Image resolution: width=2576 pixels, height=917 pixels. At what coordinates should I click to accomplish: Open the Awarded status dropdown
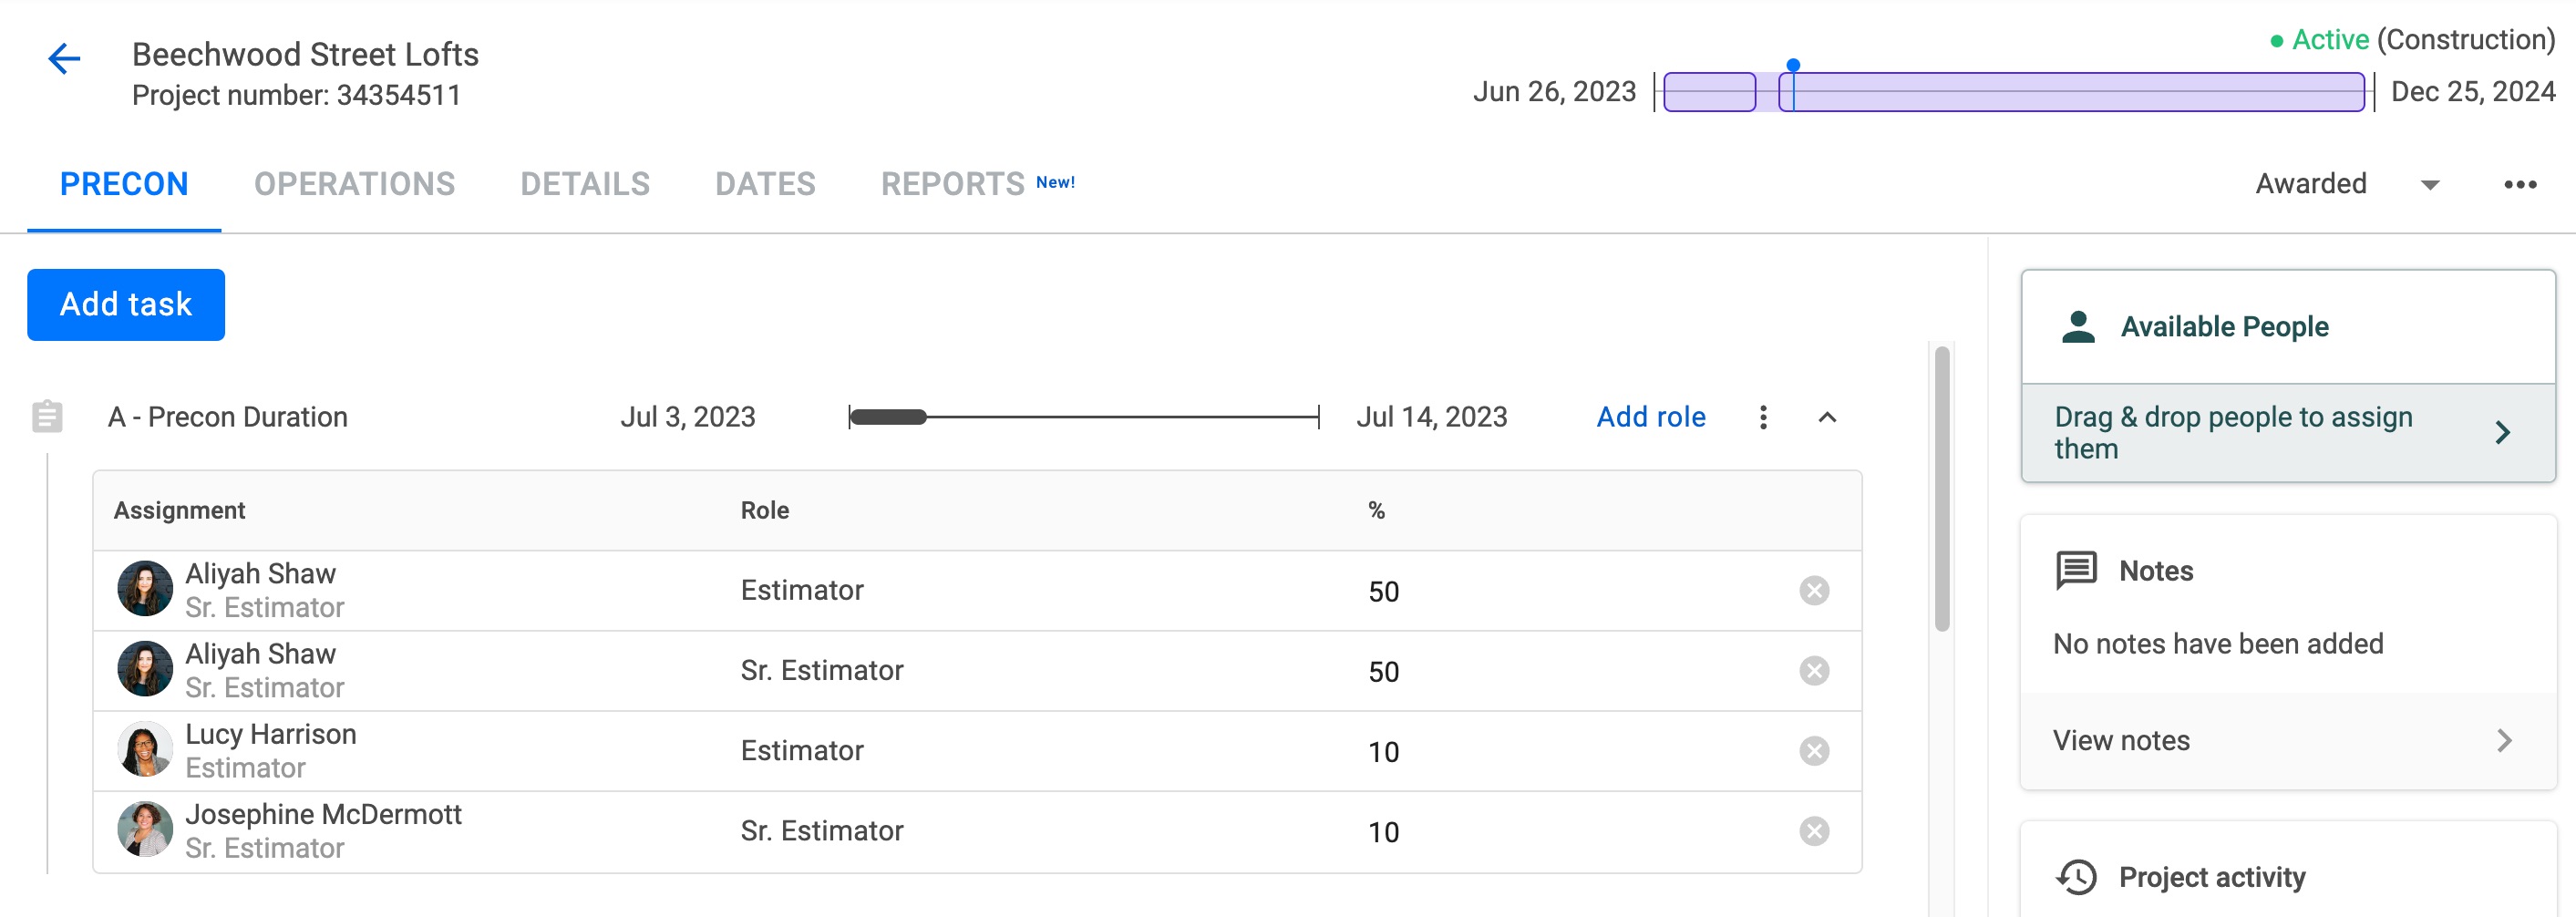2428,184
